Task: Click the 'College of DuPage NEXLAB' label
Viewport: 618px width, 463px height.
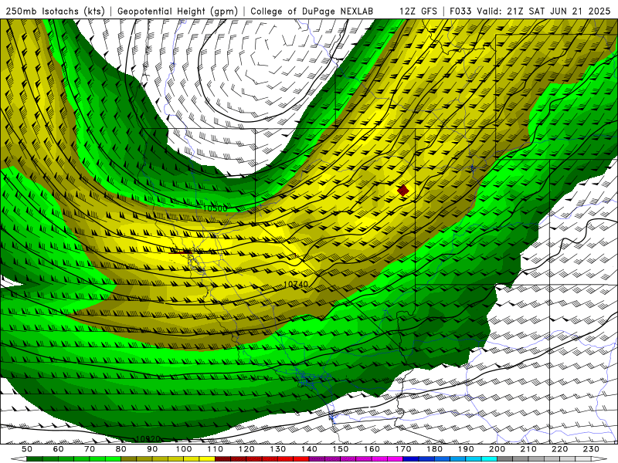Action: coord(312,12)
